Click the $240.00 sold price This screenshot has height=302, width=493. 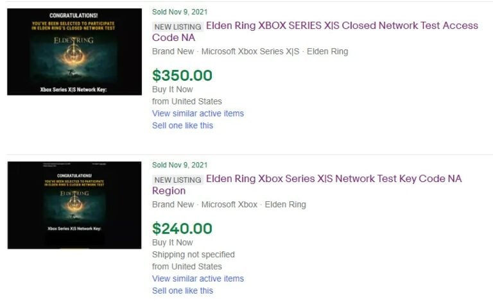click(x=182, y=228)
